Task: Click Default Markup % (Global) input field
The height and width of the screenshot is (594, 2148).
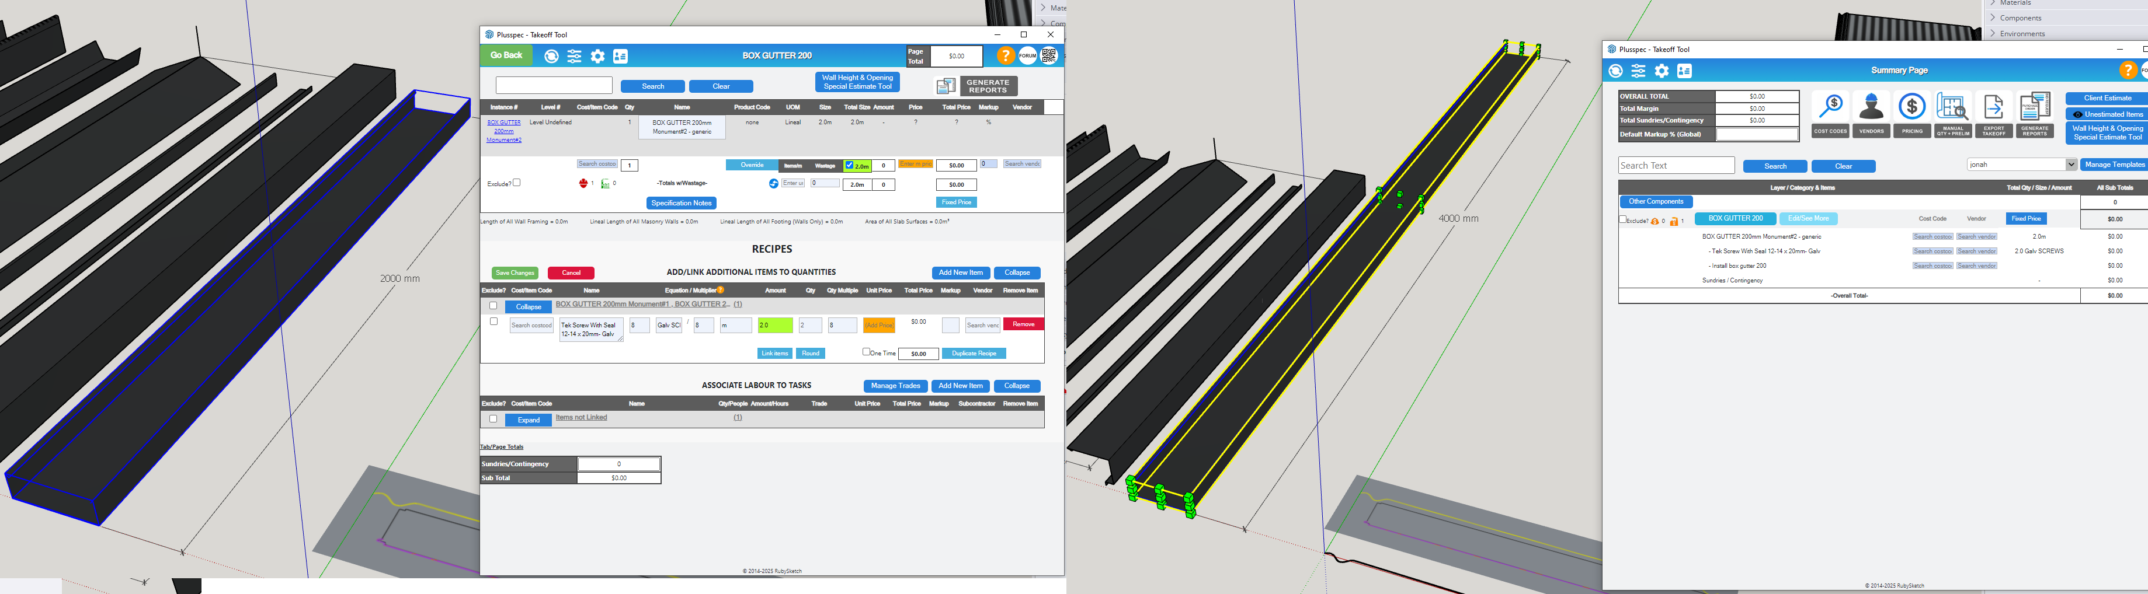Action: 1757,134
